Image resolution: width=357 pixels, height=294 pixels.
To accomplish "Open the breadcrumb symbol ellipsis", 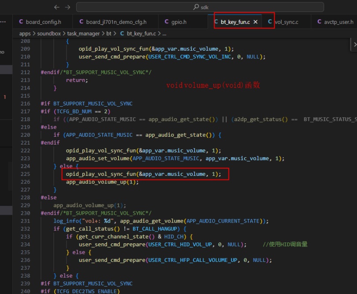I will click(164, 34).
